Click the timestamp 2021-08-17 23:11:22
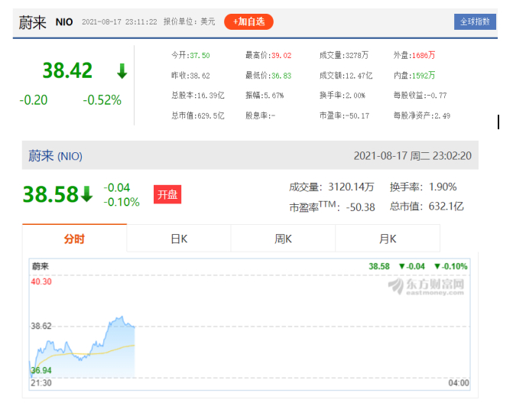 (119, 22)
